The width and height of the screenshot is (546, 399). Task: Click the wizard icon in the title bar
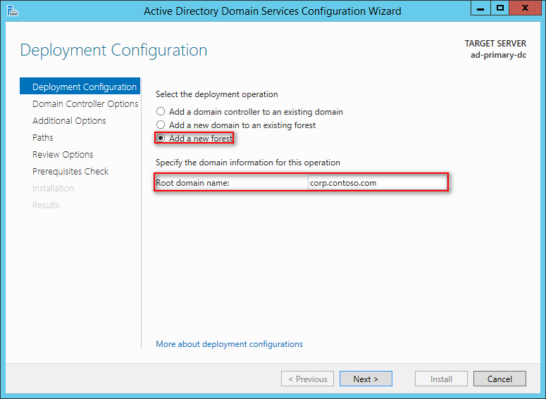pyautogui.click(x=12, y=11)
